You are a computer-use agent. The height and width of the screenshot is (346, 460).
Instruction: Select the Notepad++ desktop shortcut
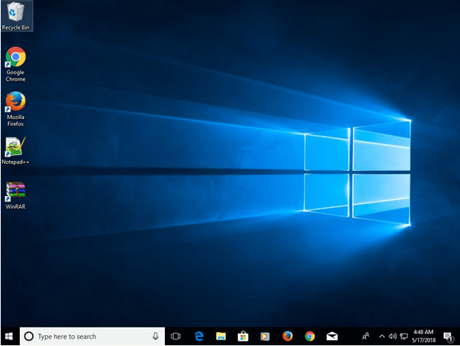15,148
